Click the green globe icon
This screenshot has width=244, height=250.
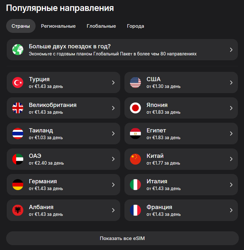click(x=18, y=50)
